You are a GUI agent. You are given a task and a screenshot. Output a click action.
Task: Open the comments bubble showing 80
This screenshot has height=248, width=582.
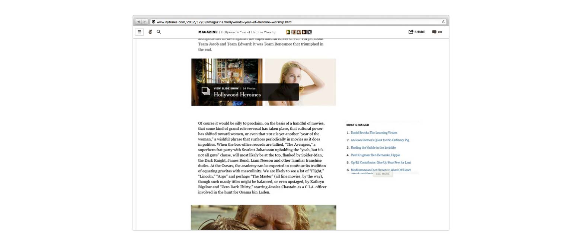pos(434,32)
